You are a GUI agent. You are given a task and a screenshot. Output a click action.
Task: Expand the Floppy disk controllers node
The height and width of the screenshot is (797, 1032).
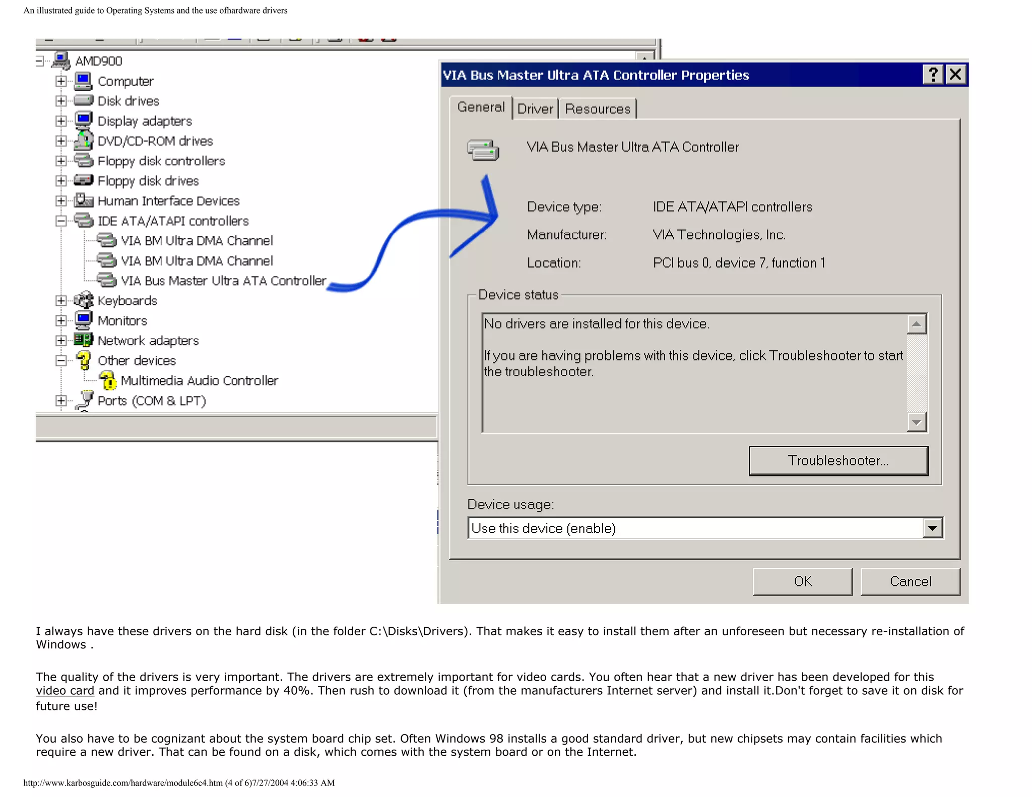60,161
